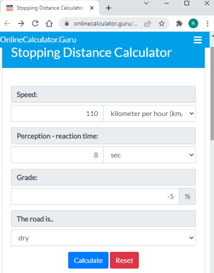The image size is (214, 273).
Task: Open the browser extensions puzzle icon
Action: coord(179,23)
